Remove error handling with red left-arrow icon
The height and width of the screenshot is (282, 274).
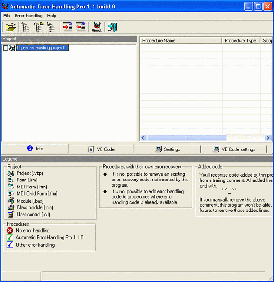pyautogui.click(x=80, y=27)
